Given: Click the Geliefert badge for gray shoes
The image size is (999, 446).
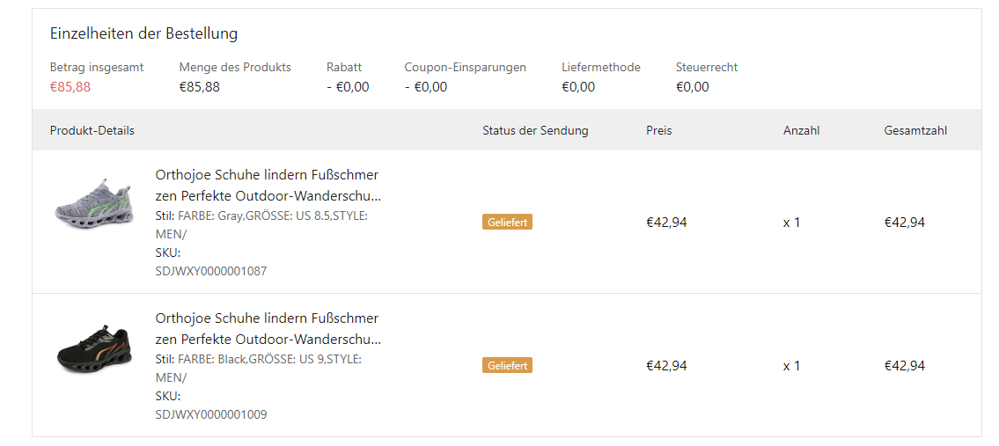Looking at the screenshot, I should tap(507, 223).
